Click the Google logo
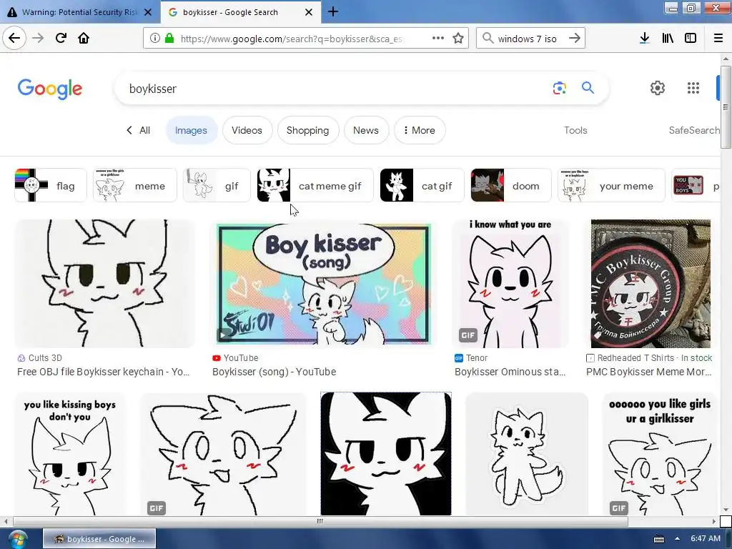 pos(50,89)
